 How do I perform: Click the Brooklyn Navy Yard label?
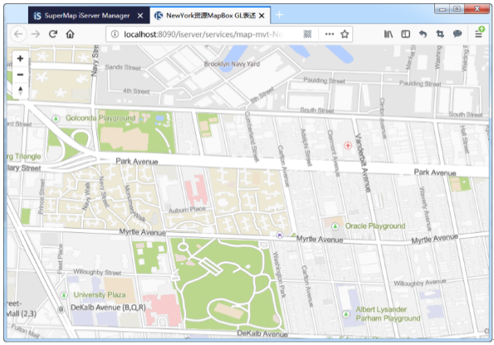tap(232, 64)
